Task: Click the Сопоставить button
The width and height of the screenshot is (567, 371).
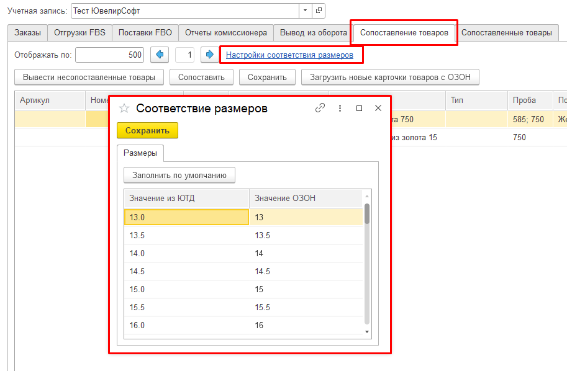Action: pyautogui.click(x=201, y=78)
